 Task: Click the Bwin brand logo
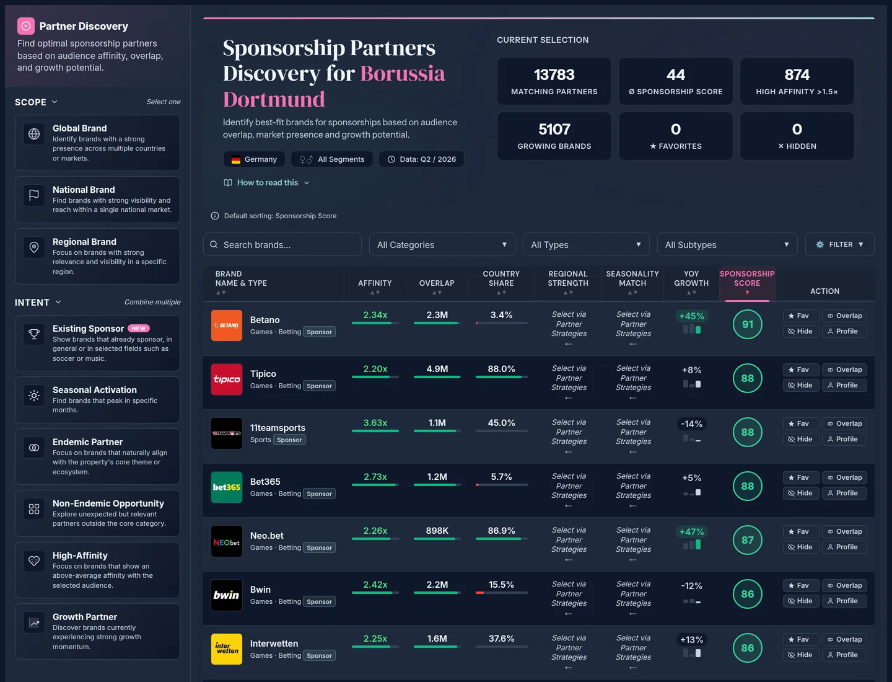coord(227,595)
